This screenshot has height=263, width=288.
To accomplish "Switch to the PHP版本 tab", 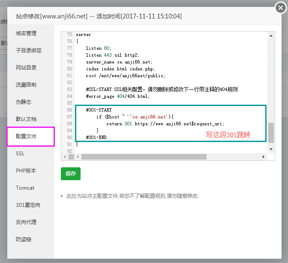I will 26,171.
